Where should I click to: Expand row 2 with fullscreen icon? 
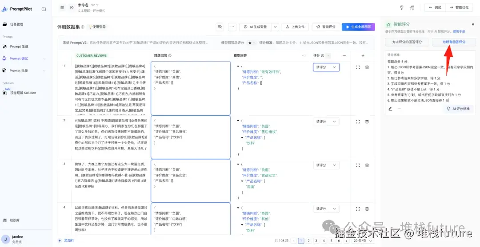(357, 122)
